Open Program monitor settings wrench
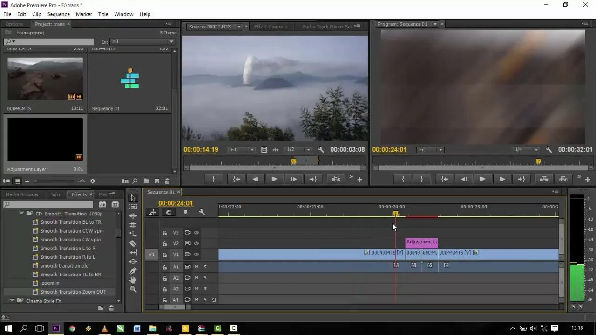Image resolution: width=596 pixels, height=335 pixels. (x=549, y=150)
